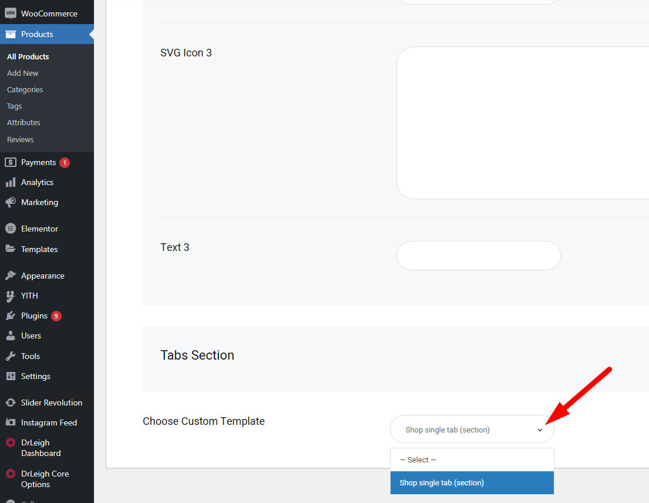Click the Text 3 input field
649x503 pixels.
479,256
